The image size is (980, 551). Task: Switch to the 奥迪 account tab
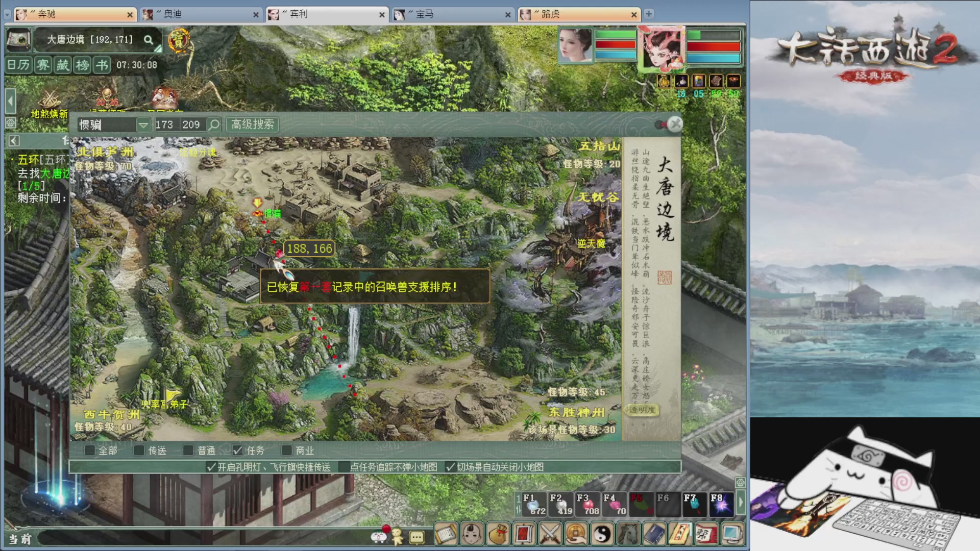201,14
